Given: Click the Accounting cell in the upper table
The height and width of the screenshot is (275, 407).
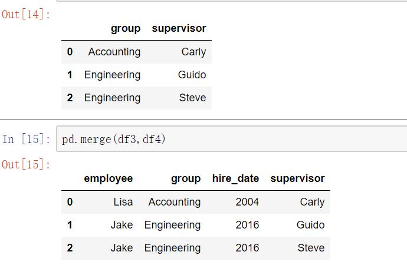Looking at the screenshot, I should [x=114, y=52].
